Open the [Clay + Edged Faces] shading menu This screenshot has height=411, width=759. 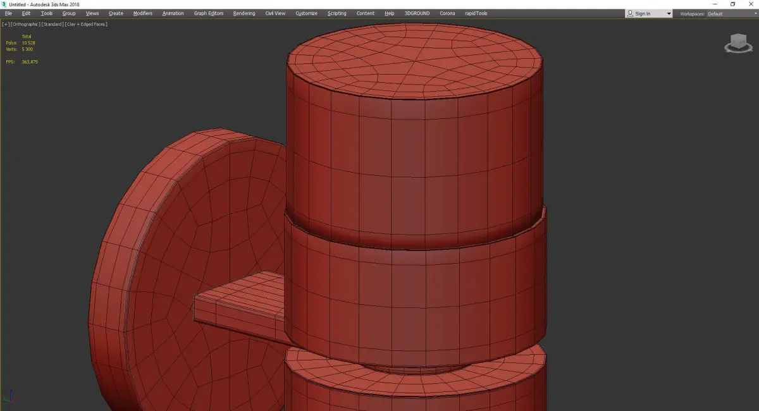[85, 24]
